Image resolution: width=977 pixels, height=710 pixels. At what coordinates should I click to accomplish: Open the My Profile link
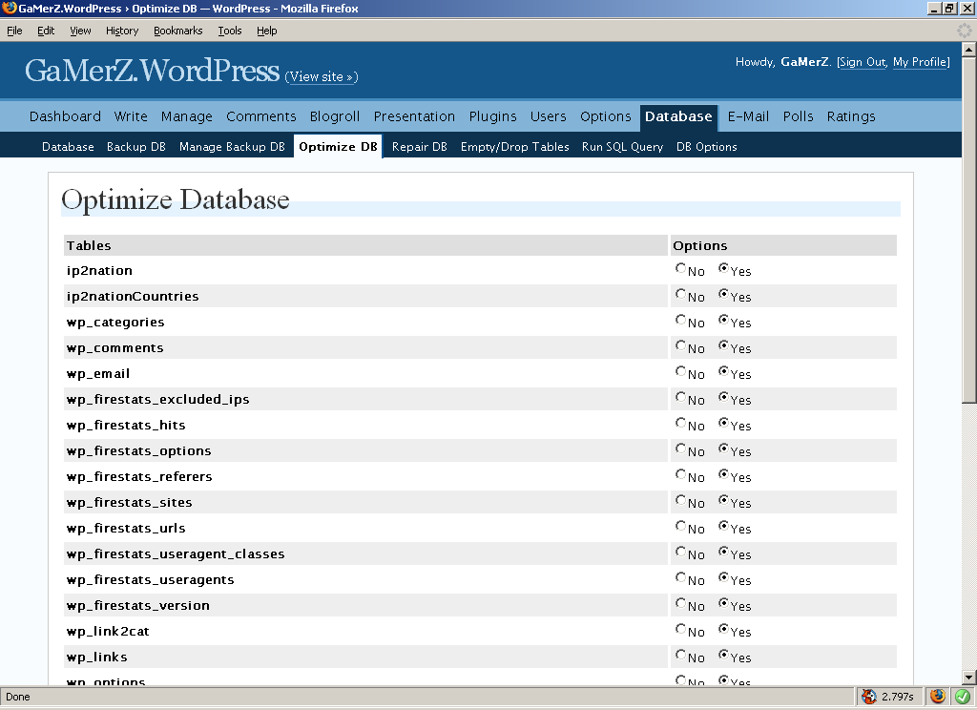[921, 62]
